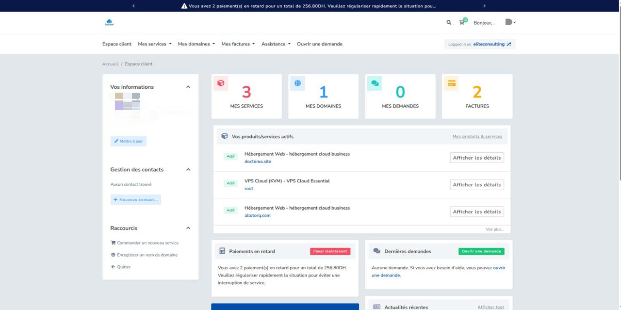621x310 pixels.
Task: Open the shopping cart icon
Action: click(x=462, y=22)
